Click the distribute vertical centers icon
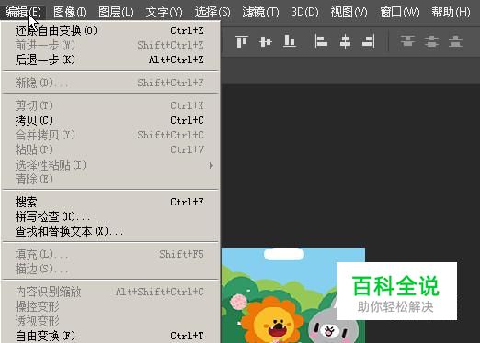Screen dimensions: 480x343 pyautogui.click(x=431, y=41)
